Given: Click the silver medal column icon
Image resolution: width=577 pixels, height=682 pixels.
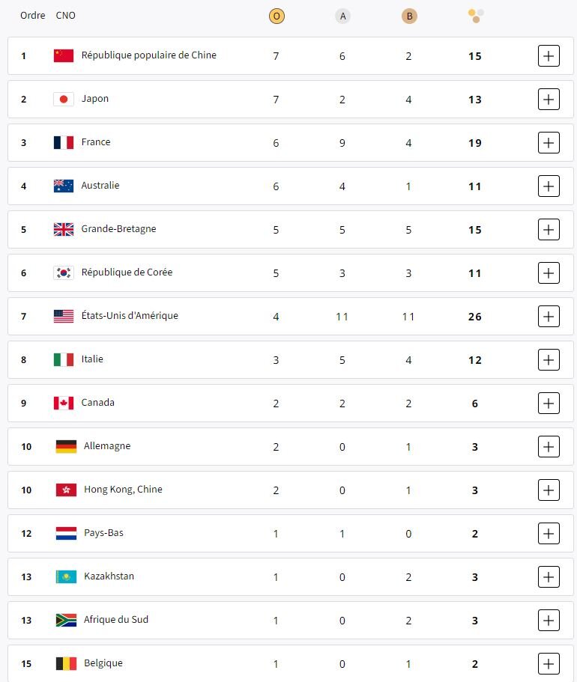Looking at the screenshot, I should point(342,16).
